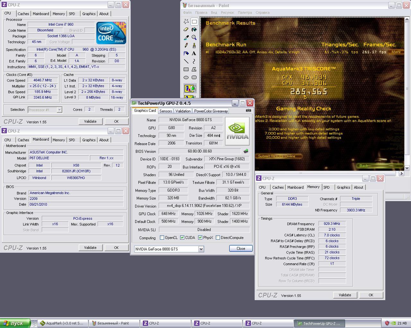The image size is (411, 328).
Task: Click Validate in the Memory CPU-Z window
Action: (345, 295)
